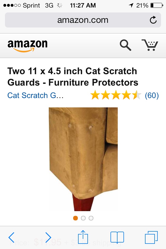
Task: Select the third image pagination dot
Action: (91, 218)
